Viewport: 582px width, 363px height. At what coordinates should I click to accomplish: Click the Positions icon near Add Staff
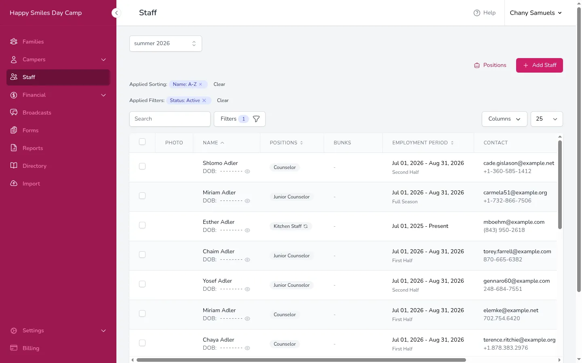pos(477,65)
